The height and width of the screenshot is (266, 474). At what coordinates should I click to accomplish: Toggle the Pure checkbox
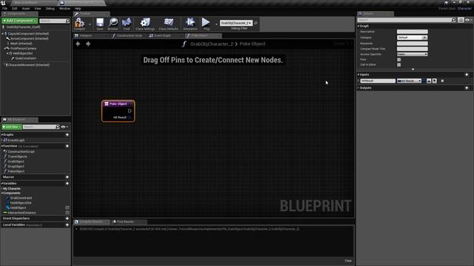coord(398,59)
